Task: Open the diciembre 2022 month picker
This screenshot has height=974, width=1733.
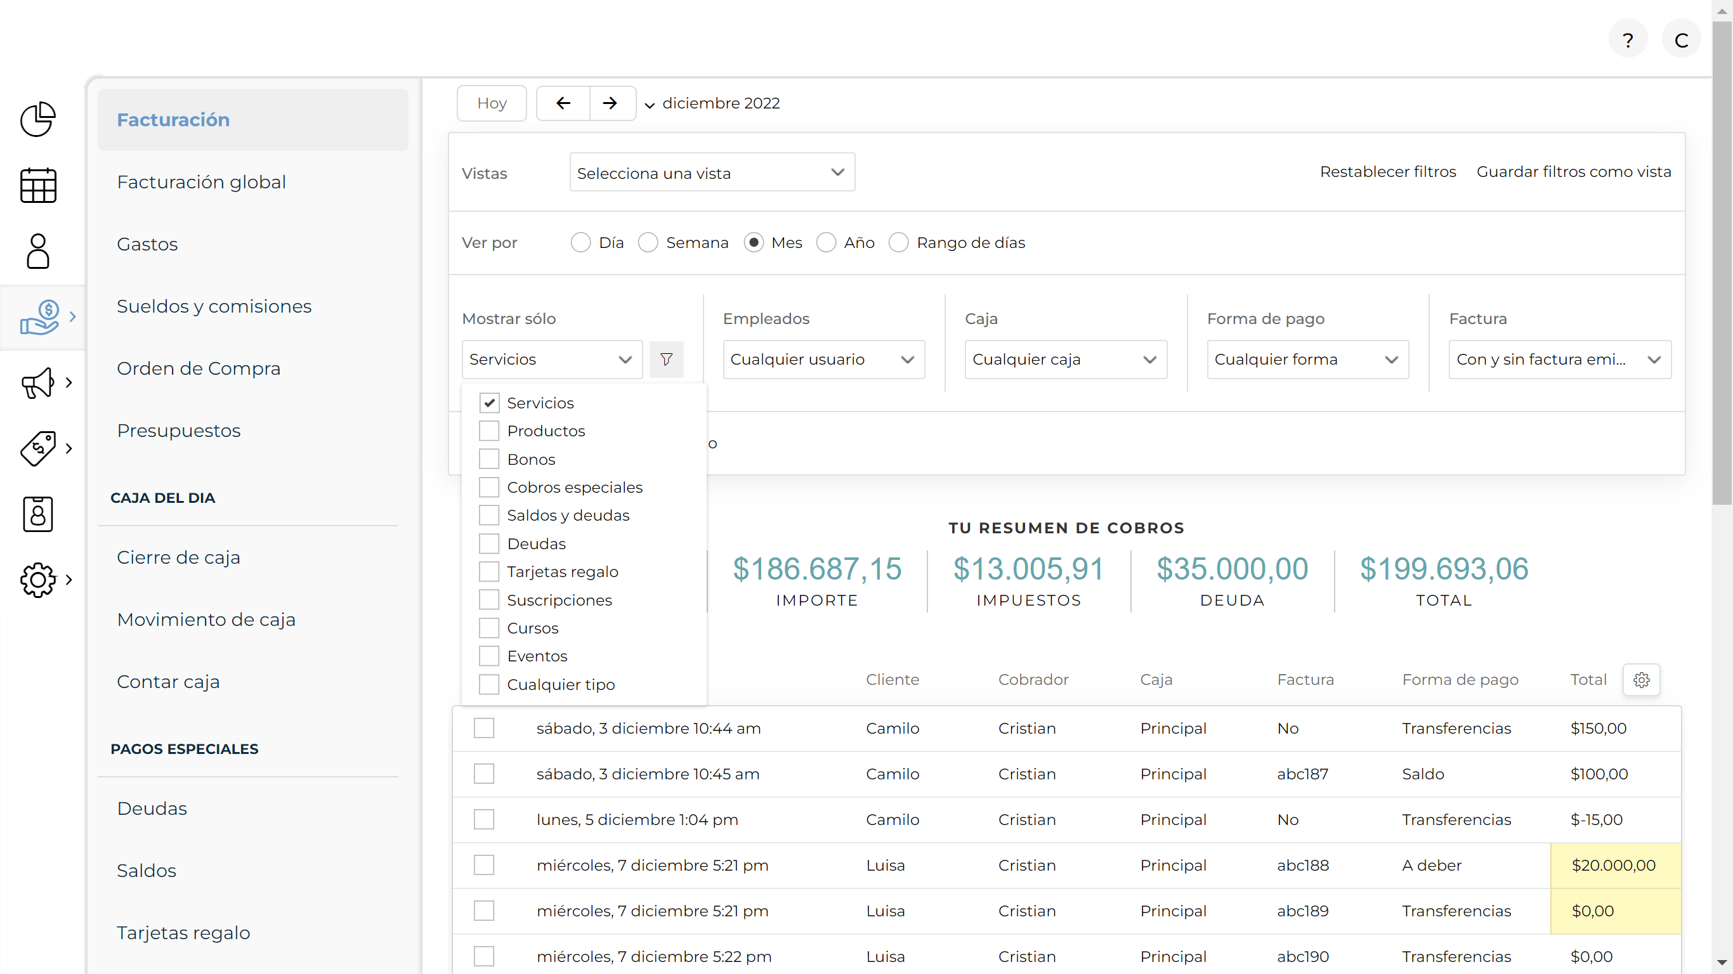Action: pyautogui.click(x=712, y=103)
